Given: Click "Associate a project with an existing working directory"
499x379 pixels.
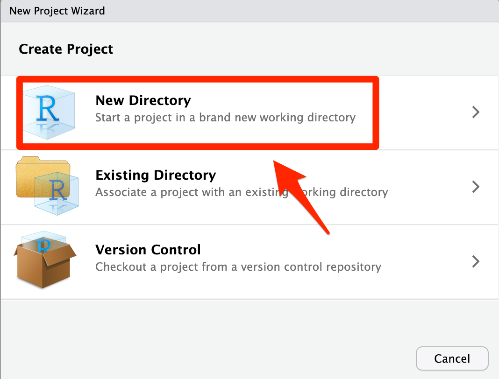Looking at the screenshot, I should tap(242, 192).
